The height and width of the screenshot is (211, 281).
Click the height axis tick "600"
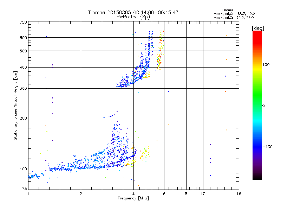click(23, 38)
